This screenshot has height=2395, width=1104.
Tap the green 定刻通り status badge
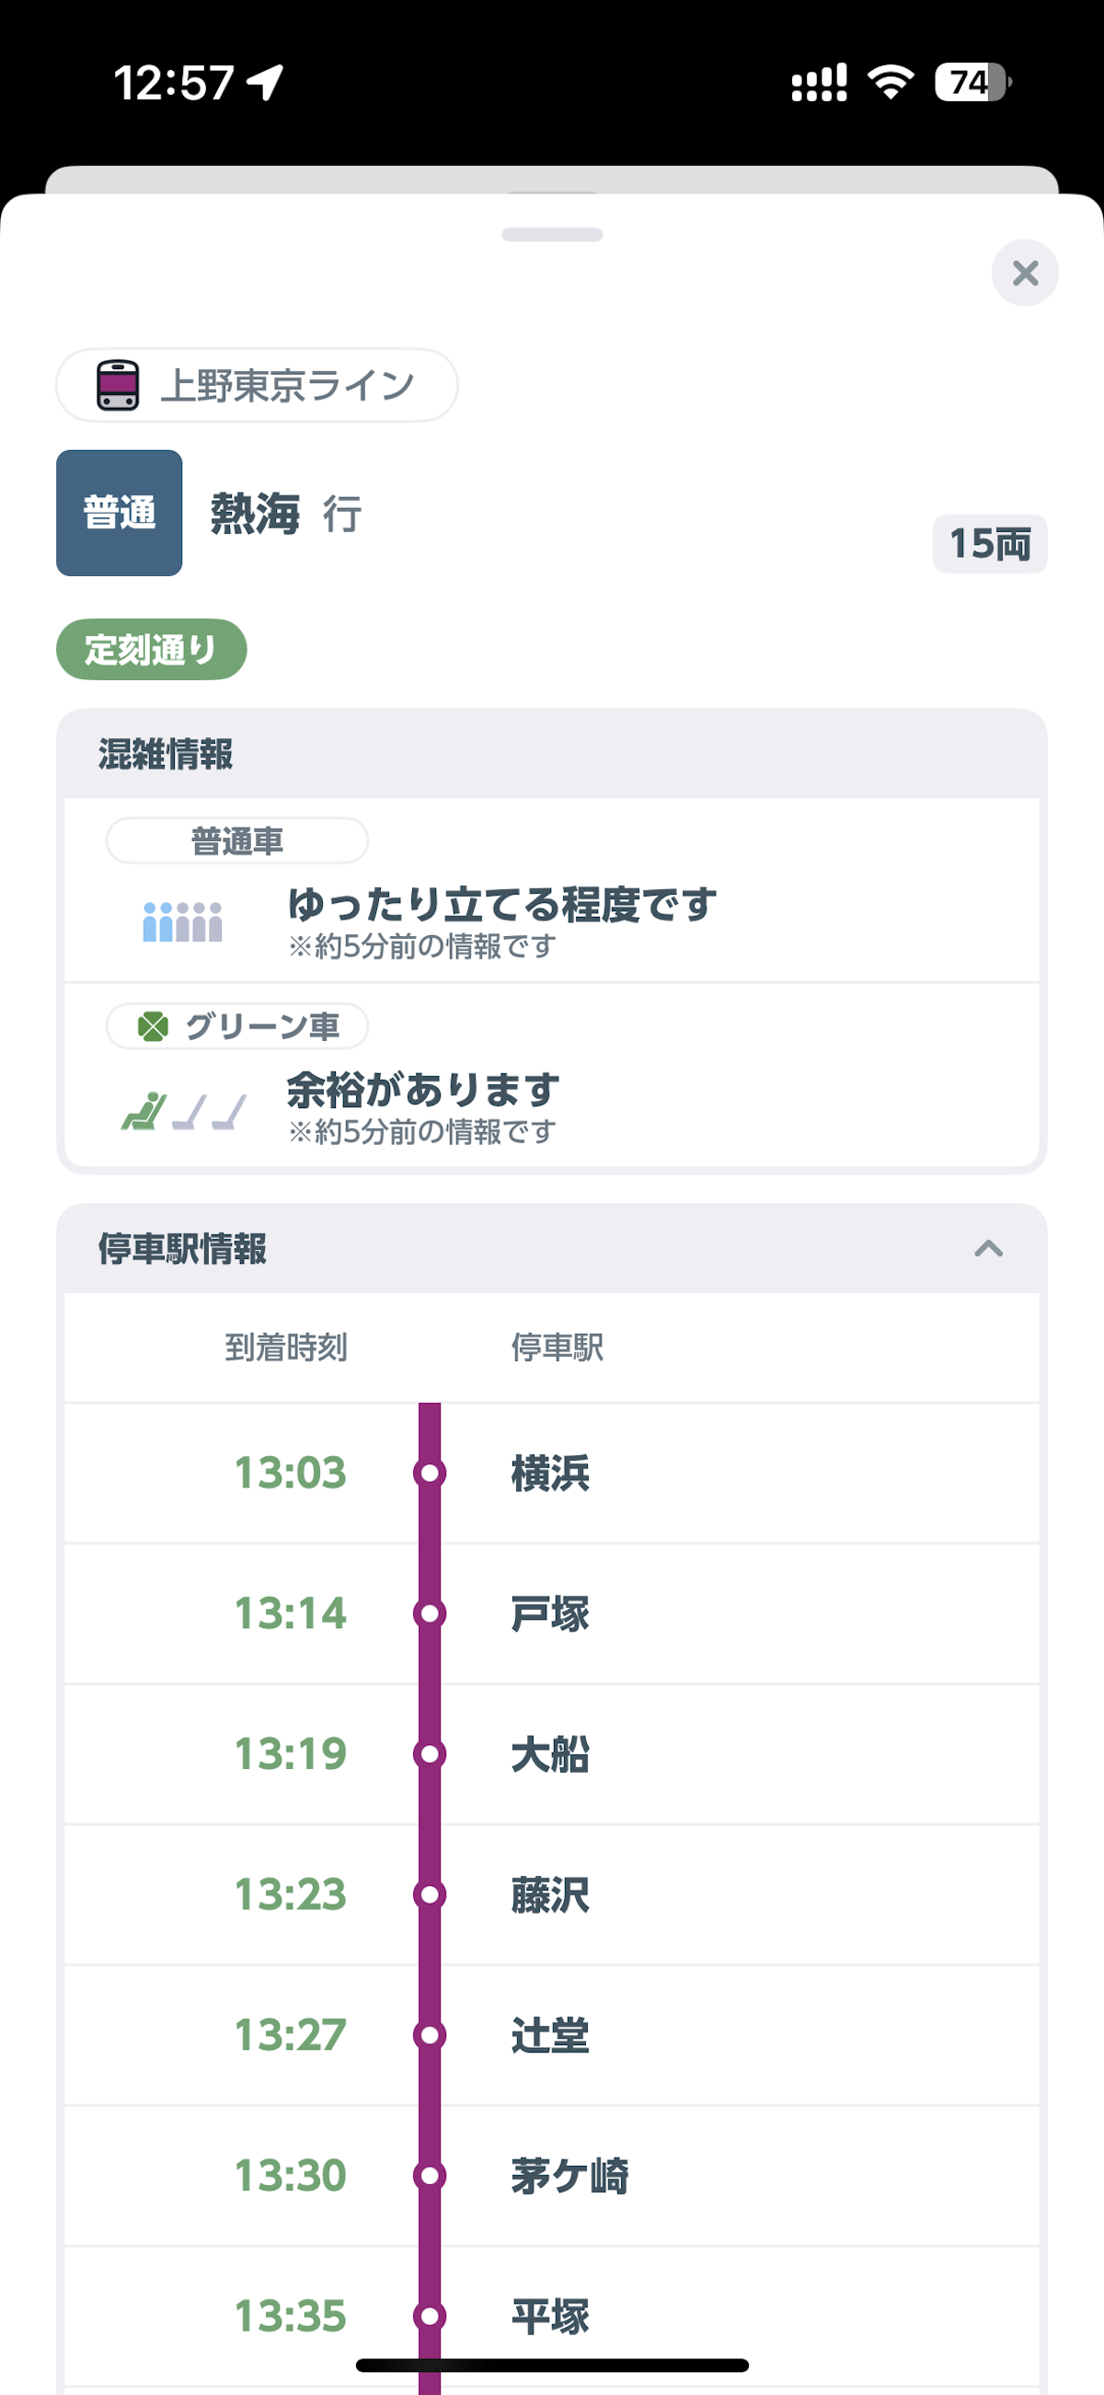pos(152,649)
